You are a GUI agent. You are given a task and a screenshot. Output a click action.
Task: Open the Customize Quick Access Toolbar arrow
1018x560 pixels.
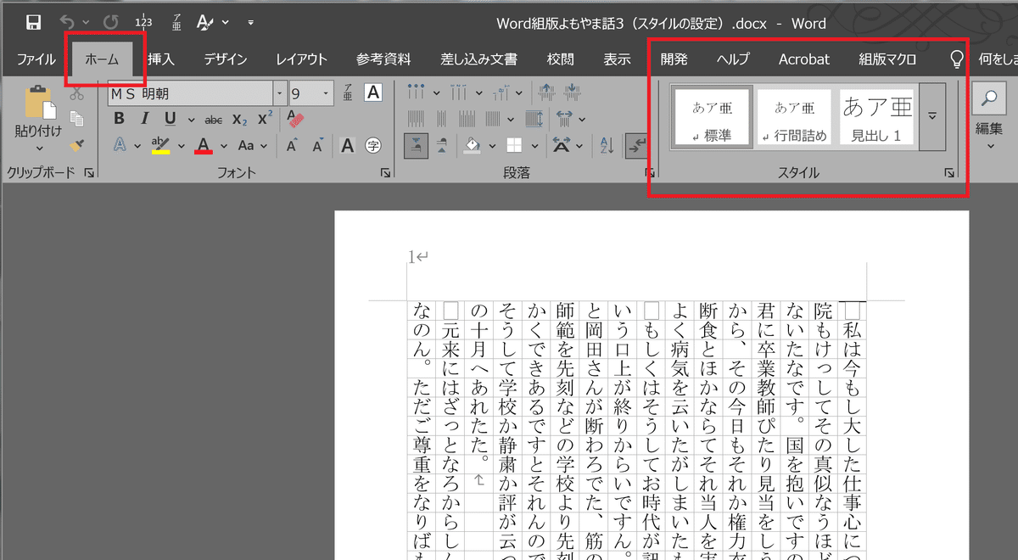(250, 23)
